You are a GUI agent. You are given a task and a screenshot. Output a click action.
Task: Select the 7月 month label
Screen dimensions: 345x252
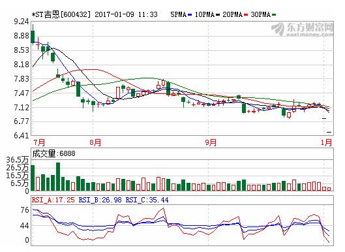39,142
